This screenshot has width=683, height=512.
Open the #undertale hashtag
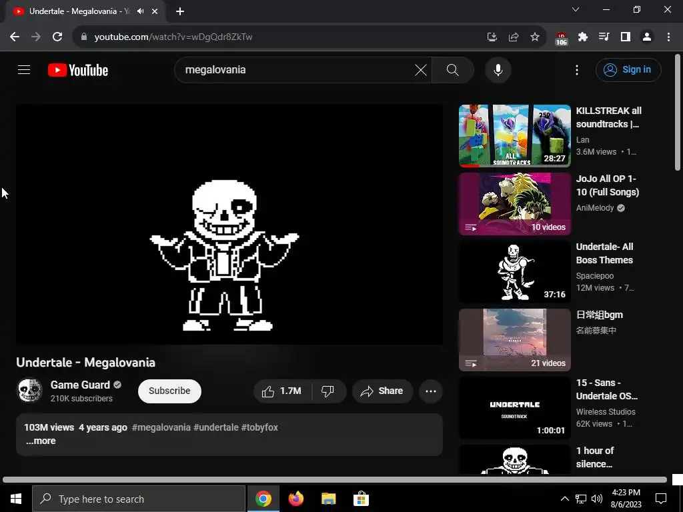click(216, 427)
